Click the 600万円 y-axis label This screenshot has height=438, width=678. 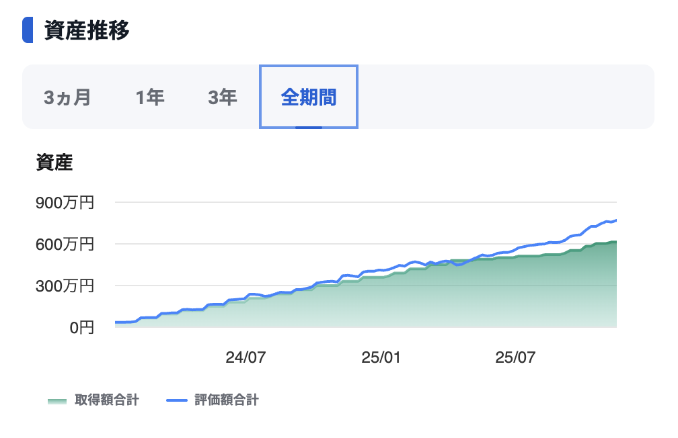click(65, 244)
